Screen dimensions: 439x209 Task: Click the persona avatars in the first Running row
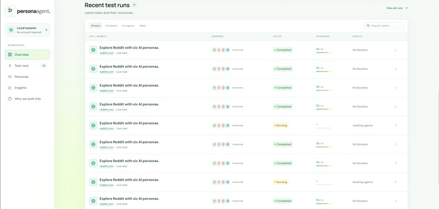pos(221,126)
